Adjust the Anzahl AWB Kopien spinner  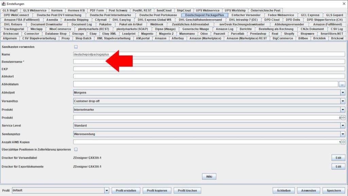pyautogui.click(x=343, y=142)
